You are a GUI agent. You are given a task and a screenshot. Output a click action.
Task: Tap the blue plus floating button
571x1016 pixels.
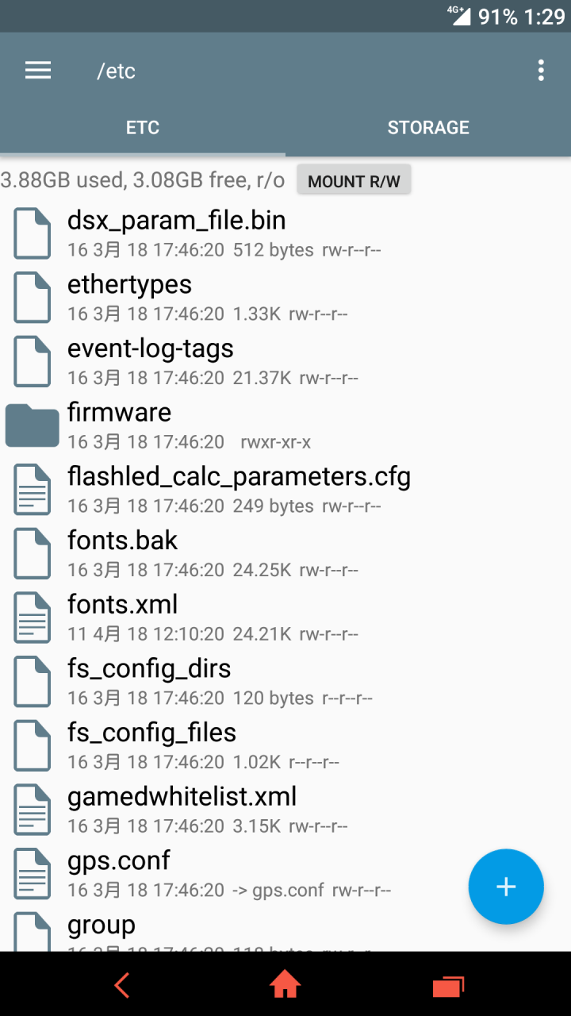(506, 887)
